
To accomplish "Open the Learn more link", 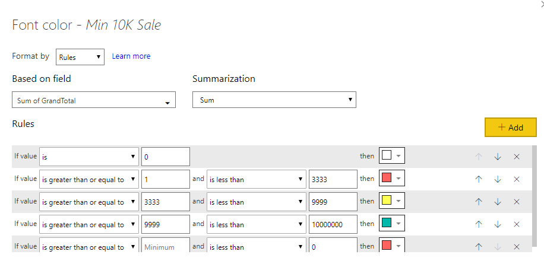I will (131, 56).
